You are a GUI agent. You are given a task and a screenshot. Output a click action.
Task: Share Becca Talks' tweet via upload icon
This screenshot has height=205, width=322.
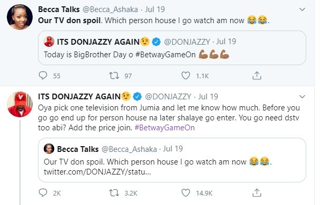click(257, 76)
